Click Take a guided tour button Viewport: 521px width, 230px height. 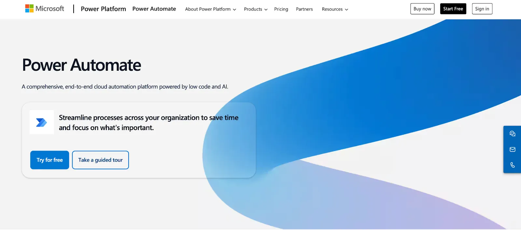pyautogui.click(x=100, y=160)
